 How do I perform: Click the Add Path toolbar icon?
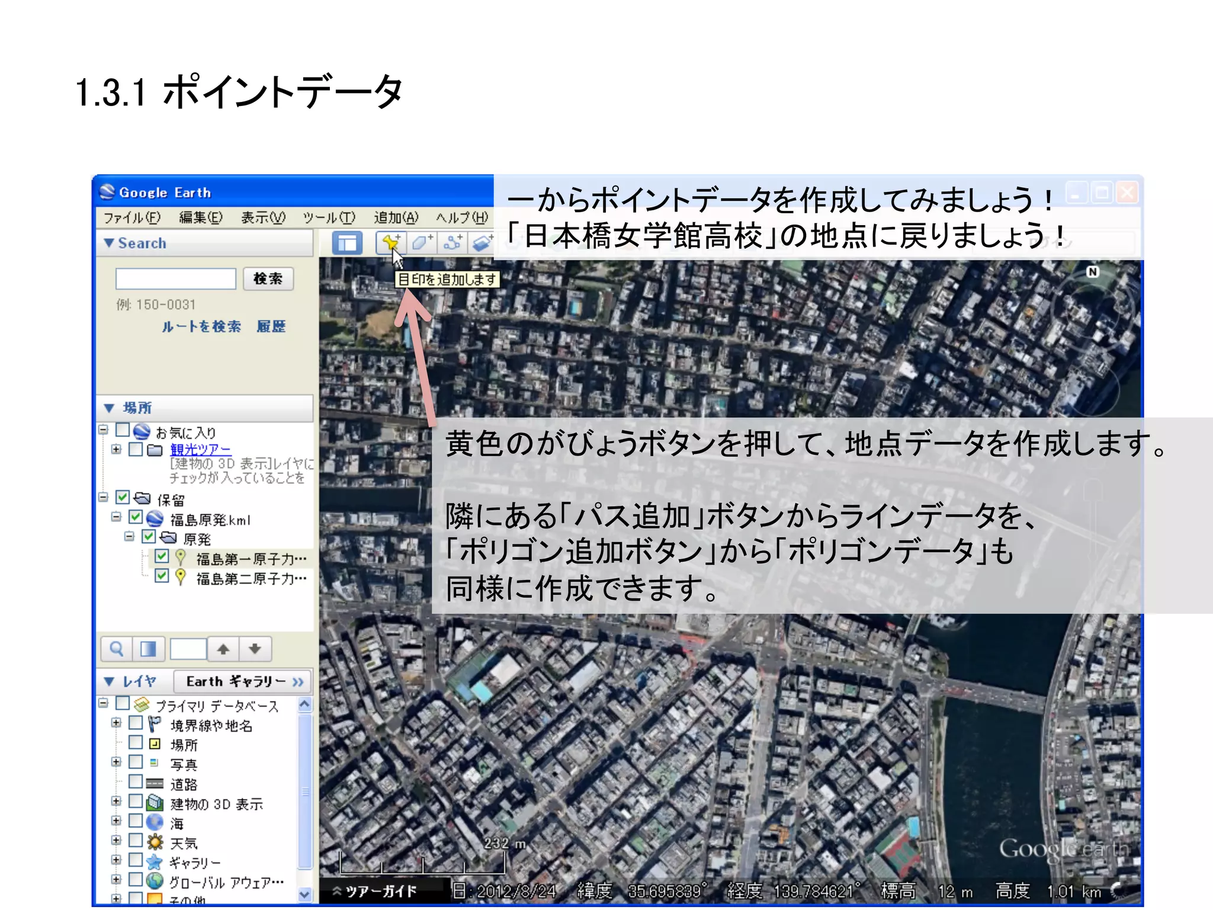(453, 243)
